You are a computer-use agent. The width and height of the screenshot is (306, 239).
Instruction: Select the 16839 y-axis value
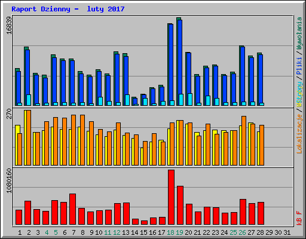[9, 25]
